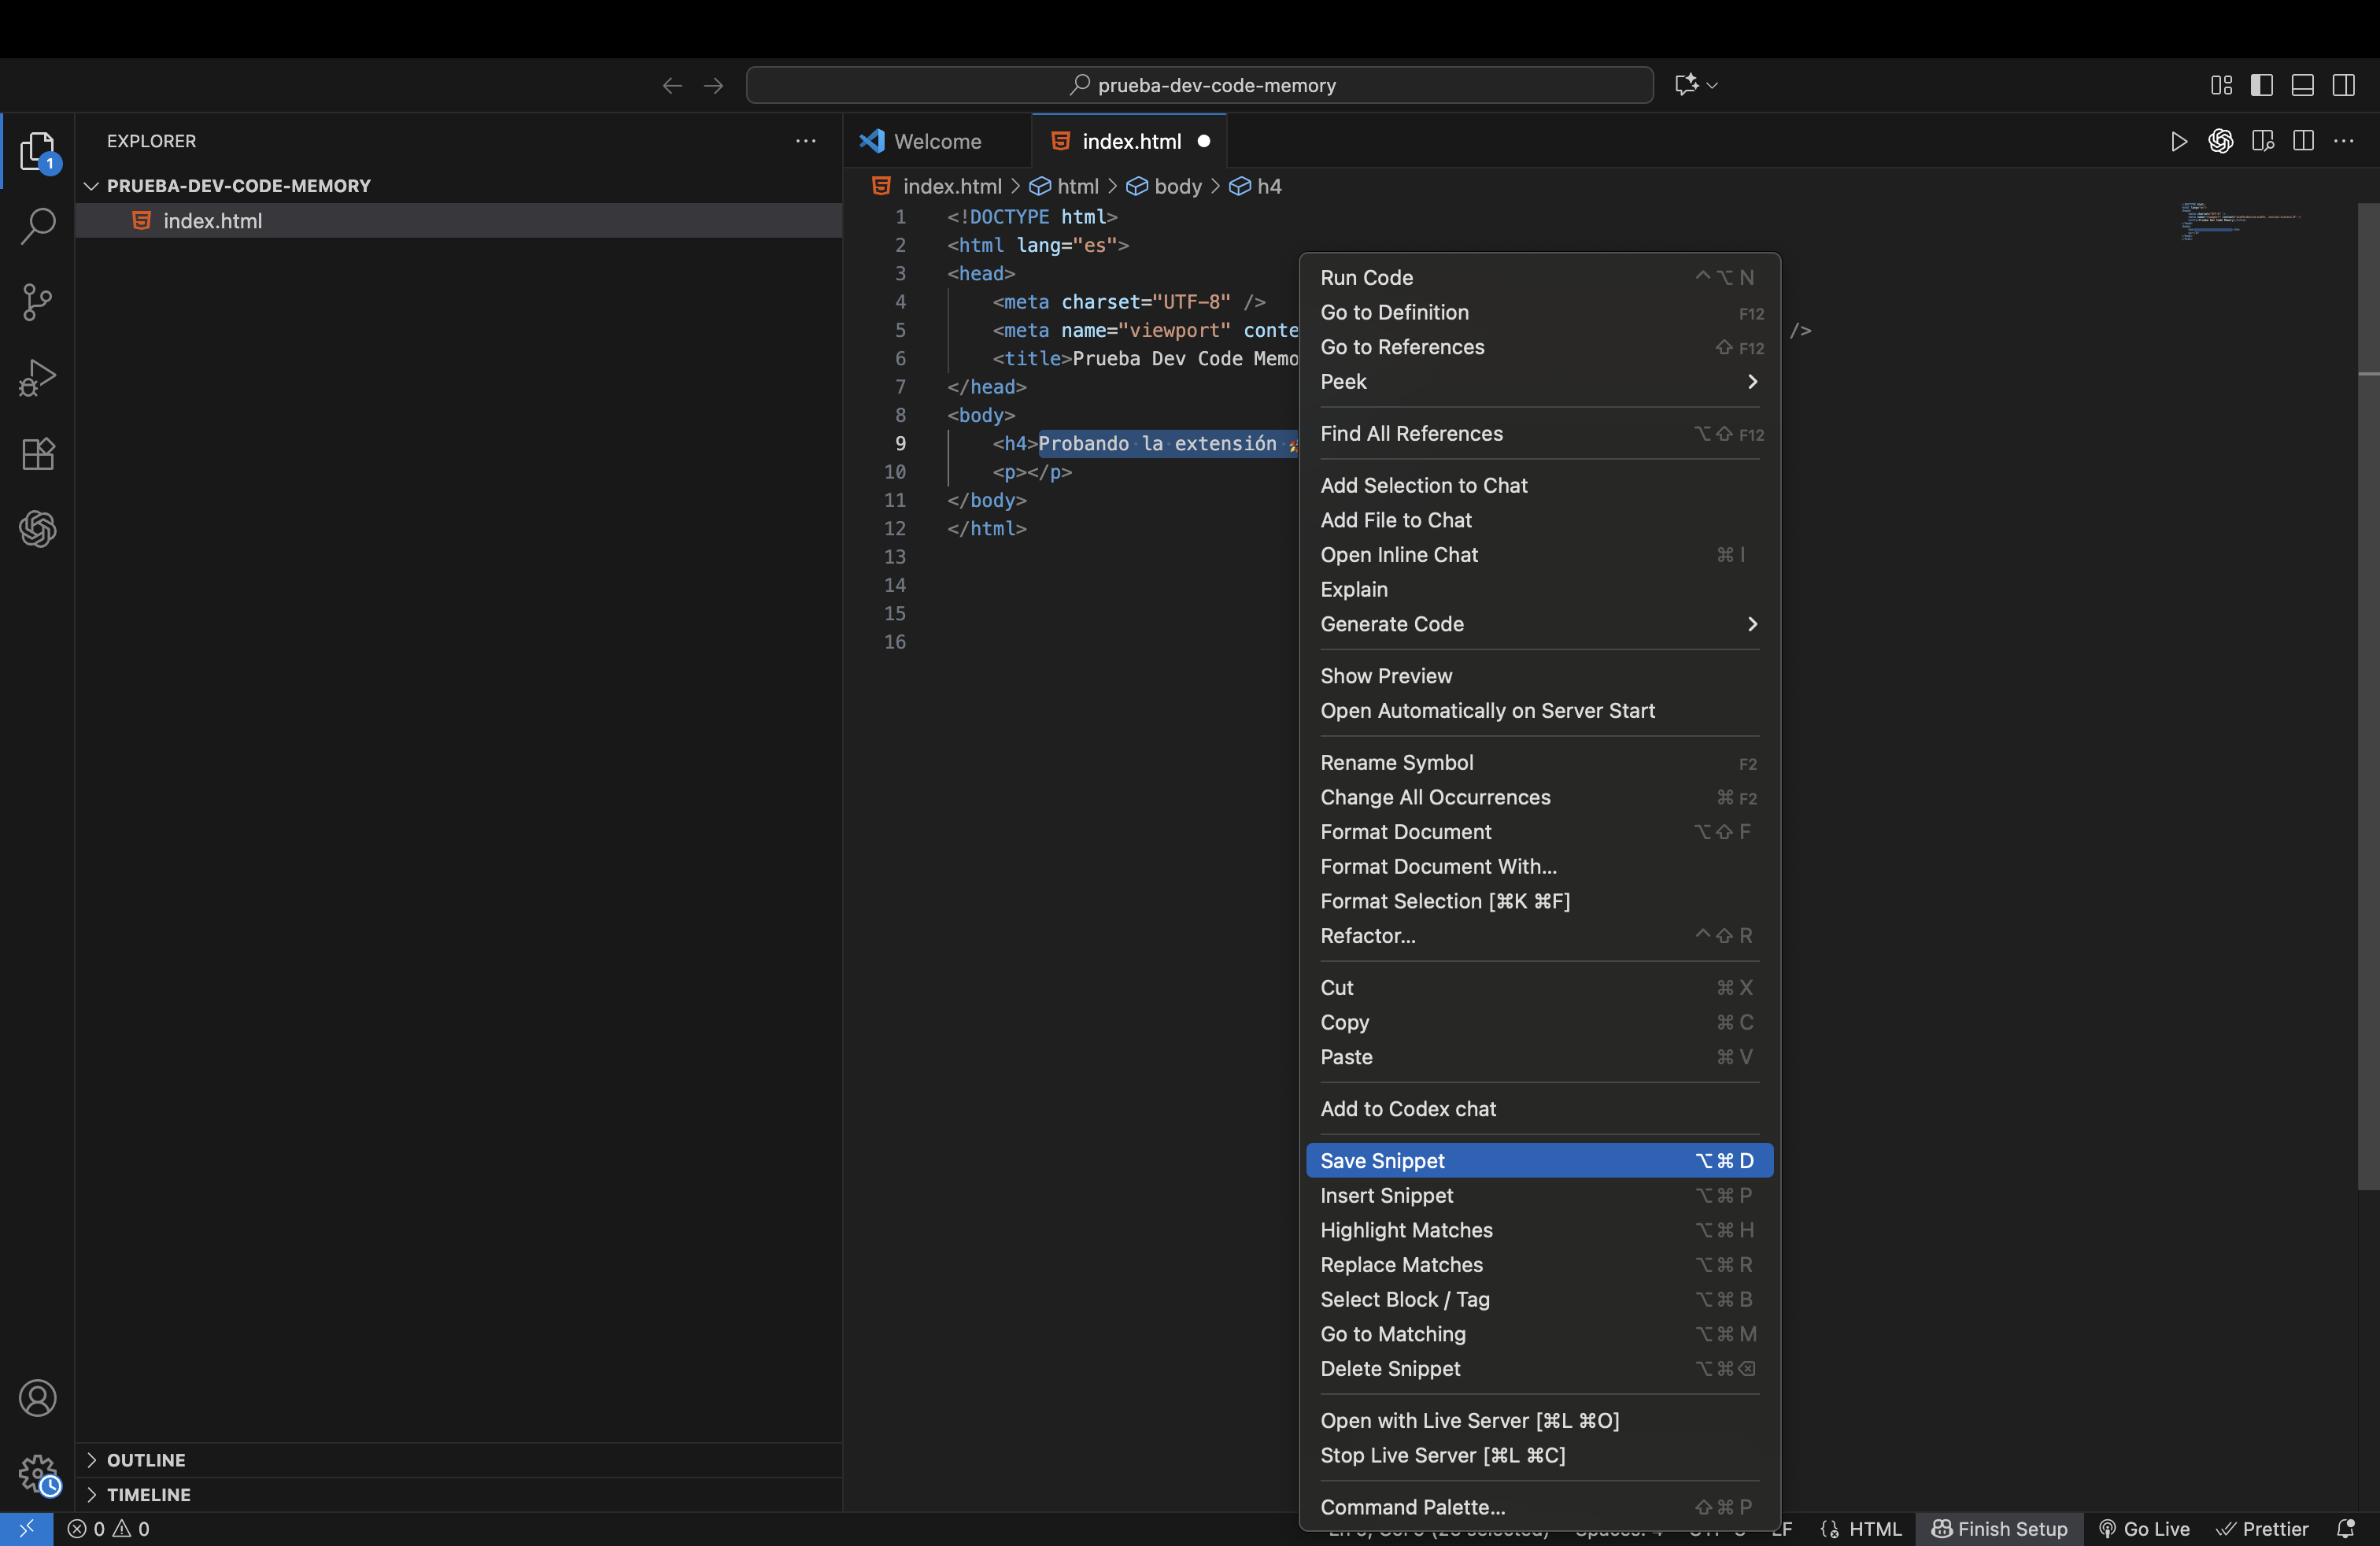Open notifications bell in status bar
Viewport: 2380px width, 1546px height.
[2345, 1529]
